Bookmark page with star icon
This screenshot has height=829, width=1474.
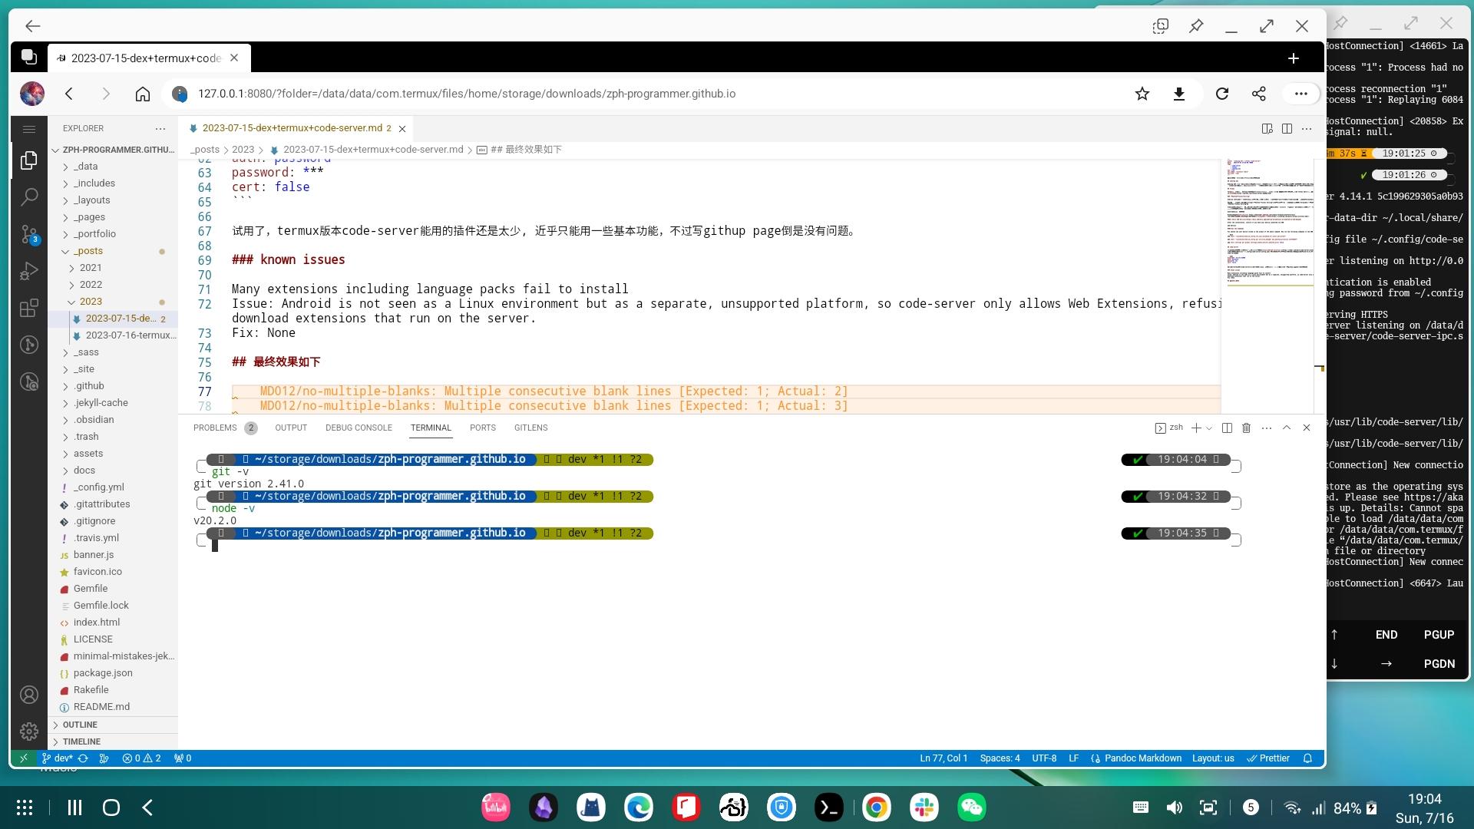tap(1142, 94)
